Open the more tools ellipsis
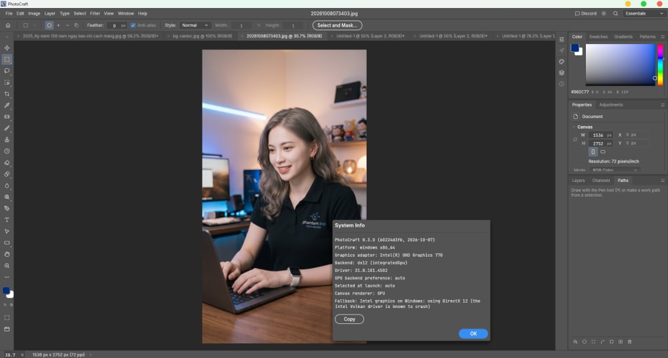The height and width of the screenshot is (358, 668). point(7,277)
